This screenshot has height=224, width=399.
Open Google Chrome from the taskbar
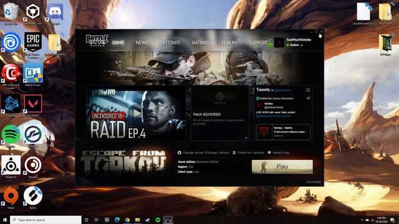point(127,220)
